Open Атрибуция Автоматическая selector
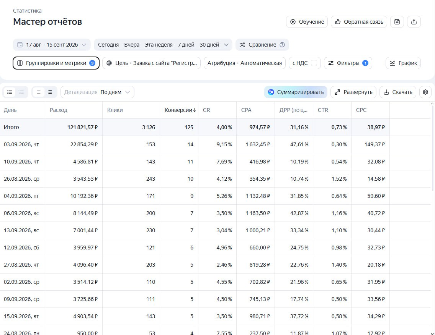 click(x=245, y=63)
